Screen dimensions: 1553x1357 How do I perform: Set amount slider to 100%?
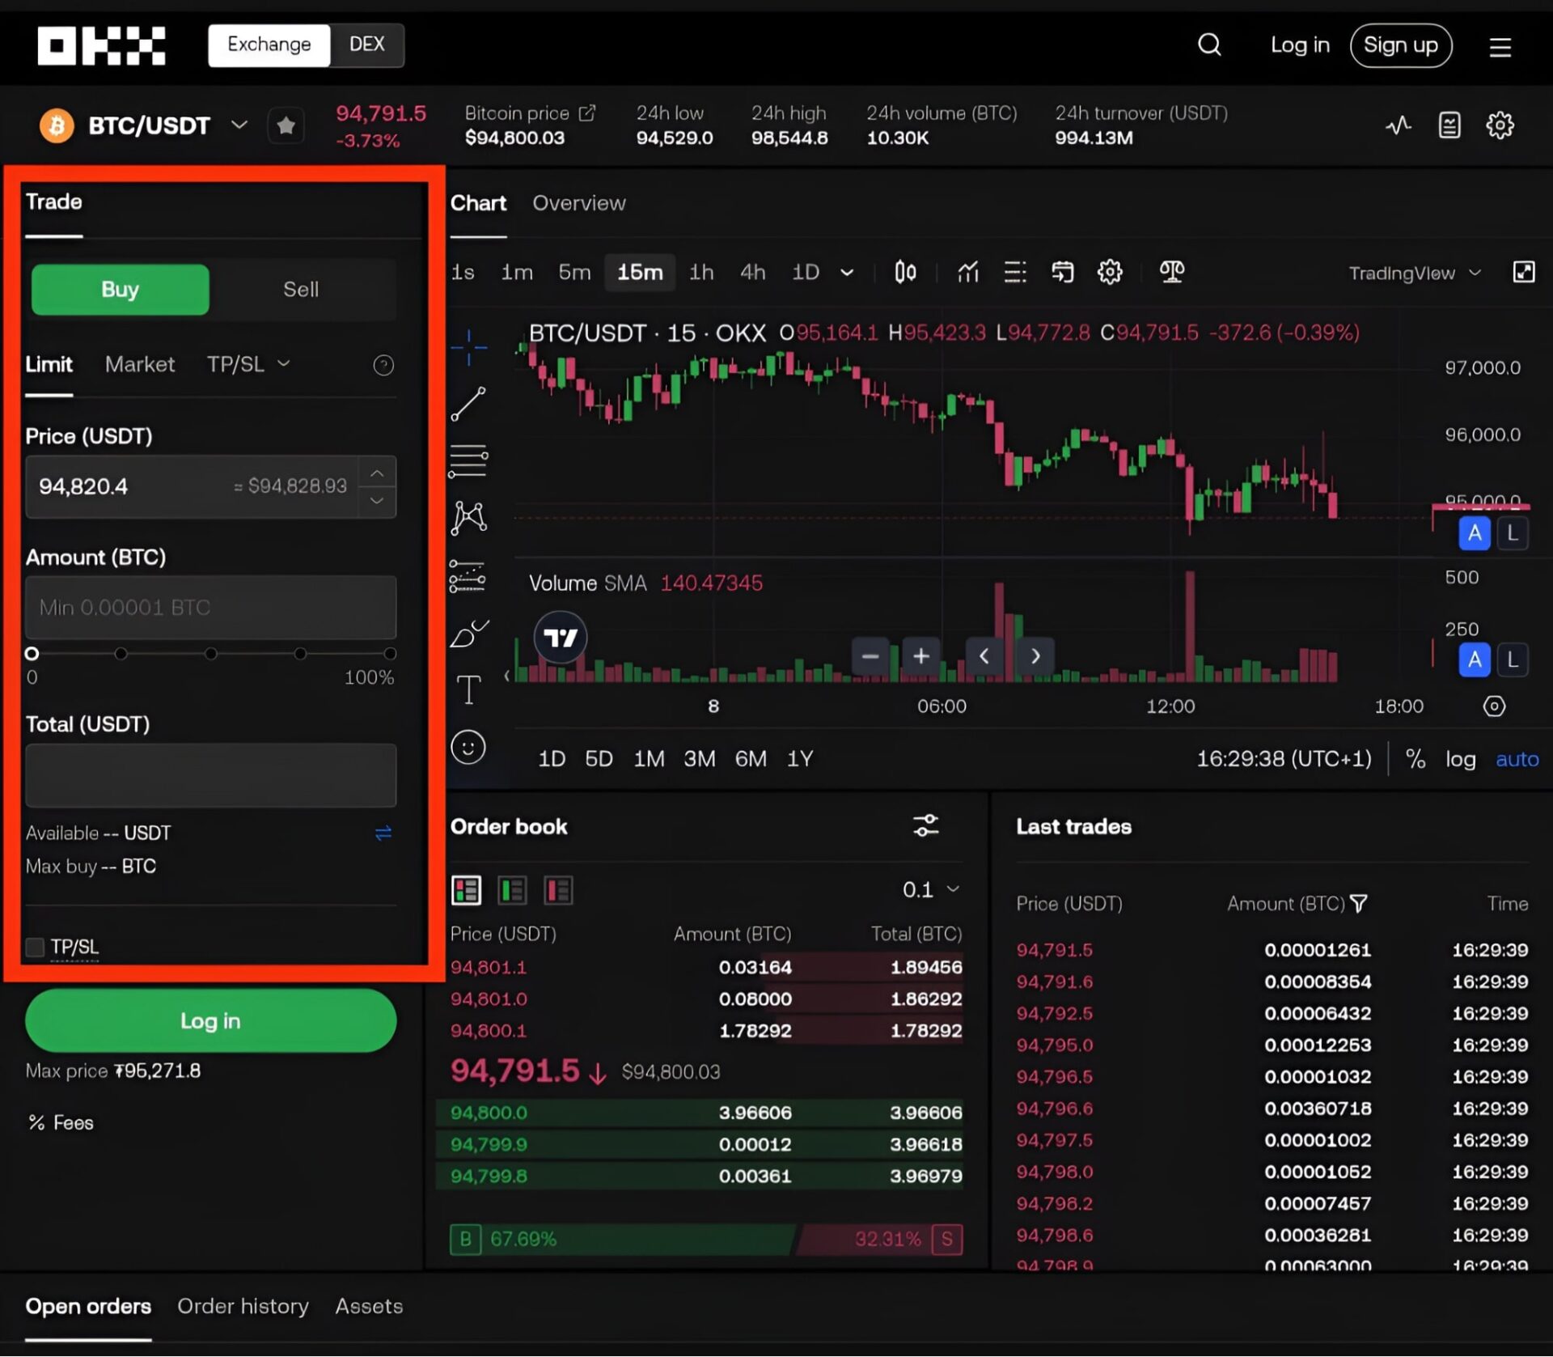click(x=390, y=654)
